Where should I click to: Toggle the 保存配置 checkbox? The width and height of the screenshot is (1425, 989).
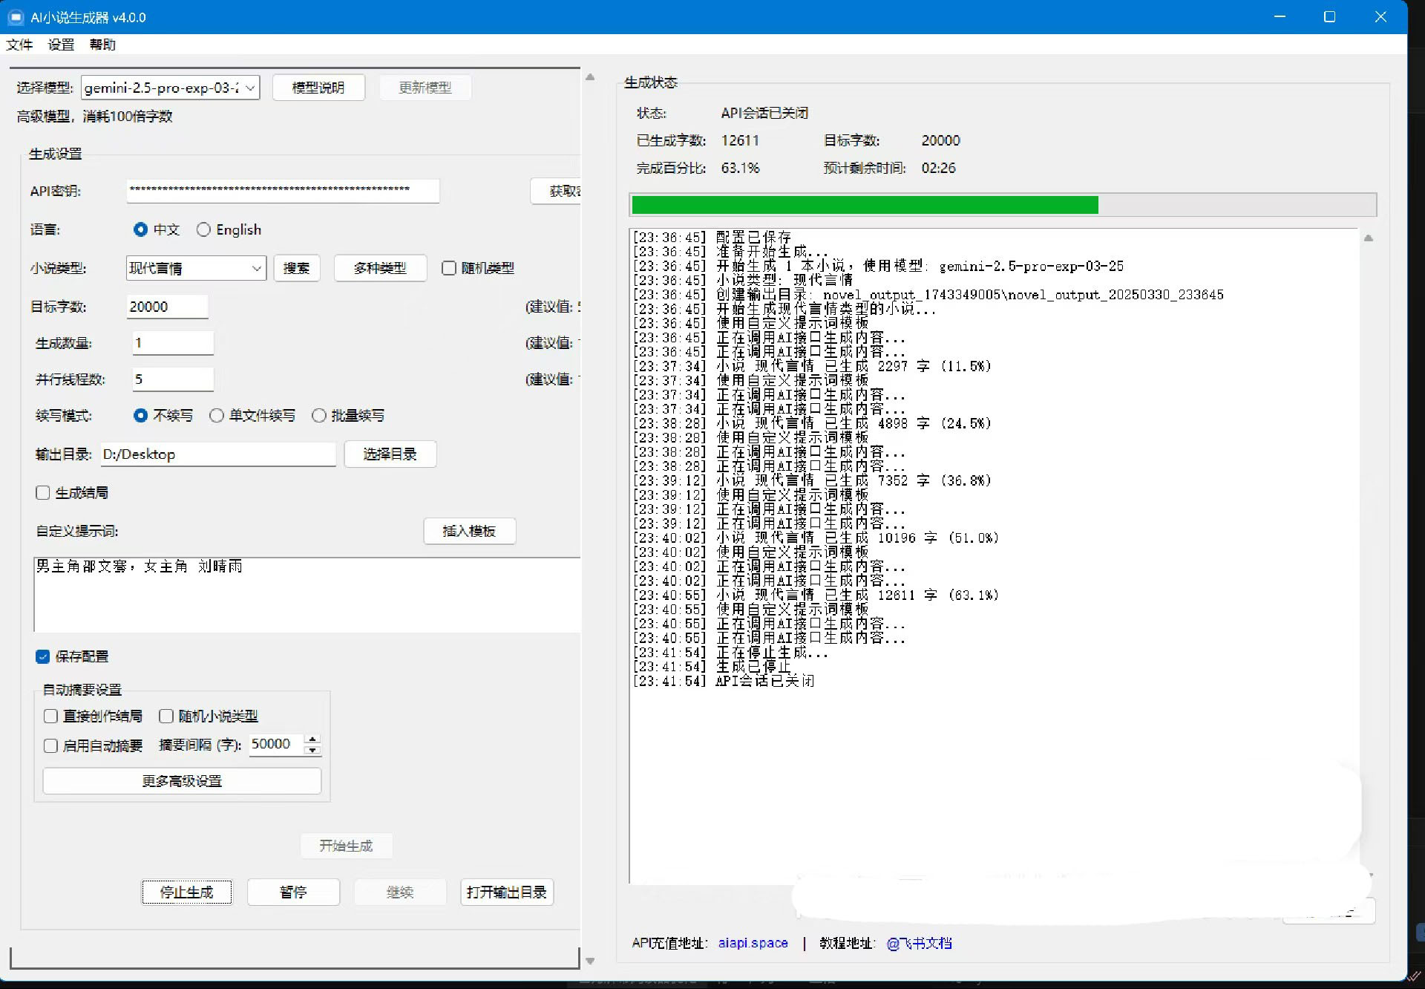tap(43, 657)
